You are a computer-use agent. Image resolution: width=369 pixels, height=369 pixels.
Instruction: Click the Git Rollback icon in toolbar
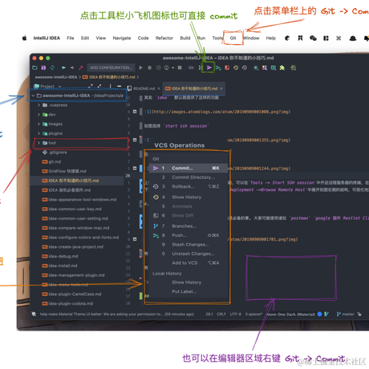click(x=245, y=67)
